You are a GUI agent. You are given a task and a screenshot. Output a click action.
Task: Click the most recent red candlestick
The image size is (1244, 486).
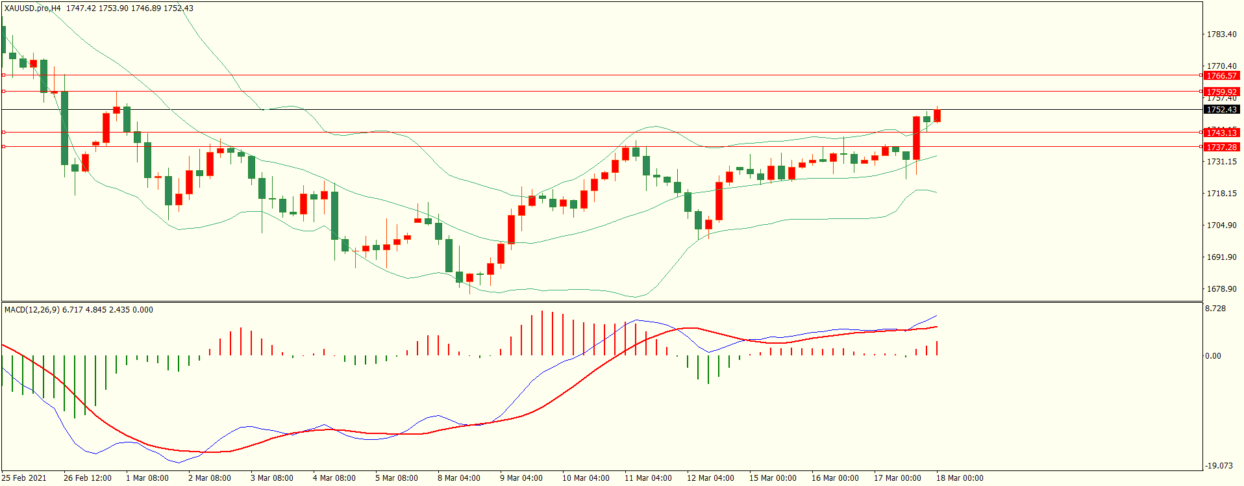[937, 116]
